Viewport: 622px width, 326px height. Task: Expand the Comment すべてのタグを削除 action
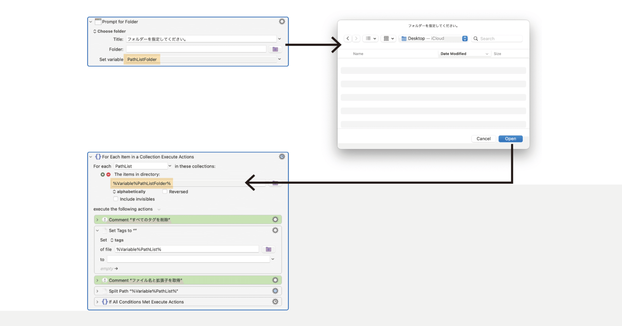97,220
